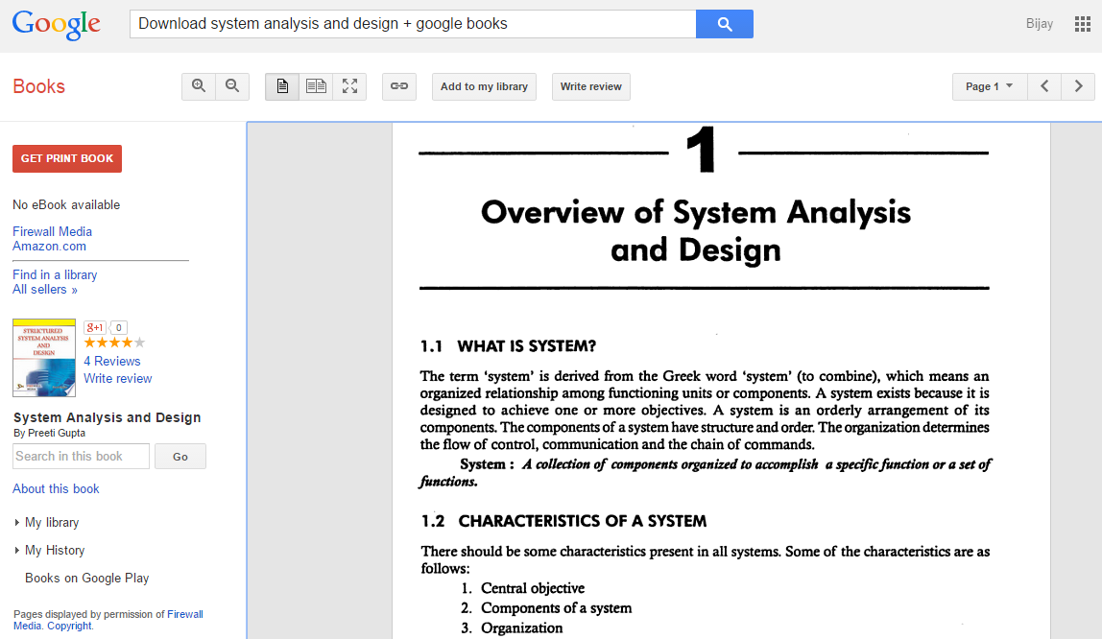Screen dimensions: 1102x639
Task: Click the book cover thumbnail
Action: 44,358
